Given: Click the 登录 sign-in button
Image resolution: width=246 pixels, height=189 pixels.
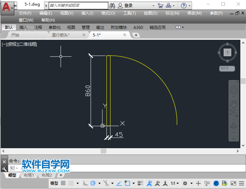Looking at the screenshot, I should pos(128,6).
